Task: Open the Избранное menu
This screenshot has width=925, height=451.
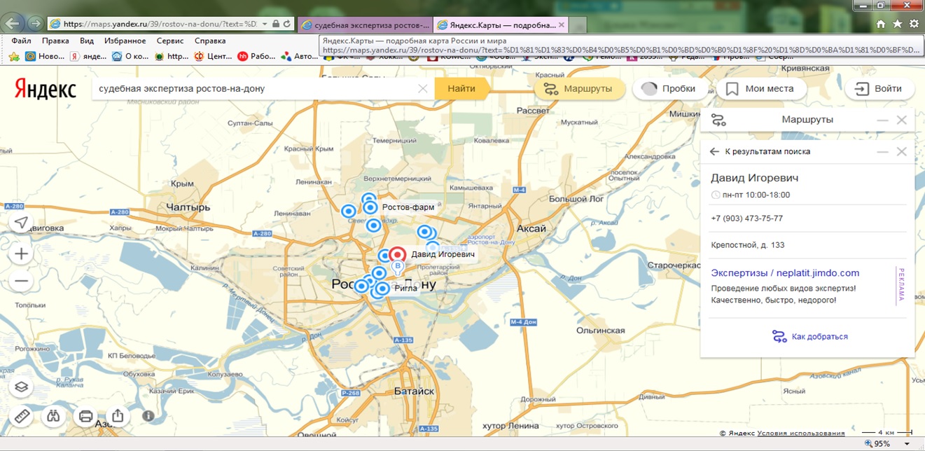Action: (x=125, y=41)
